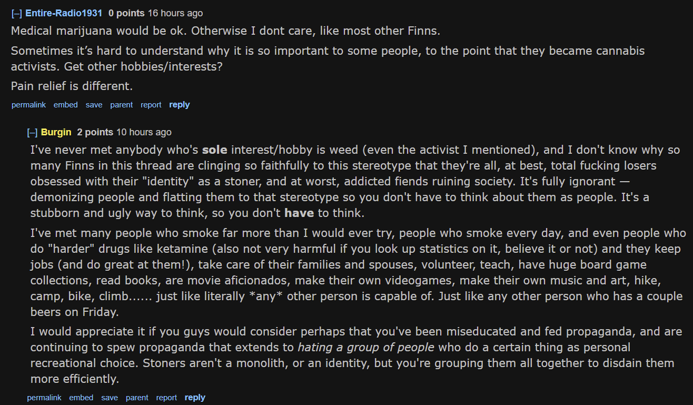
Task: Go to parent of Entire-Radio1931's comment
Action: (122, 105)
